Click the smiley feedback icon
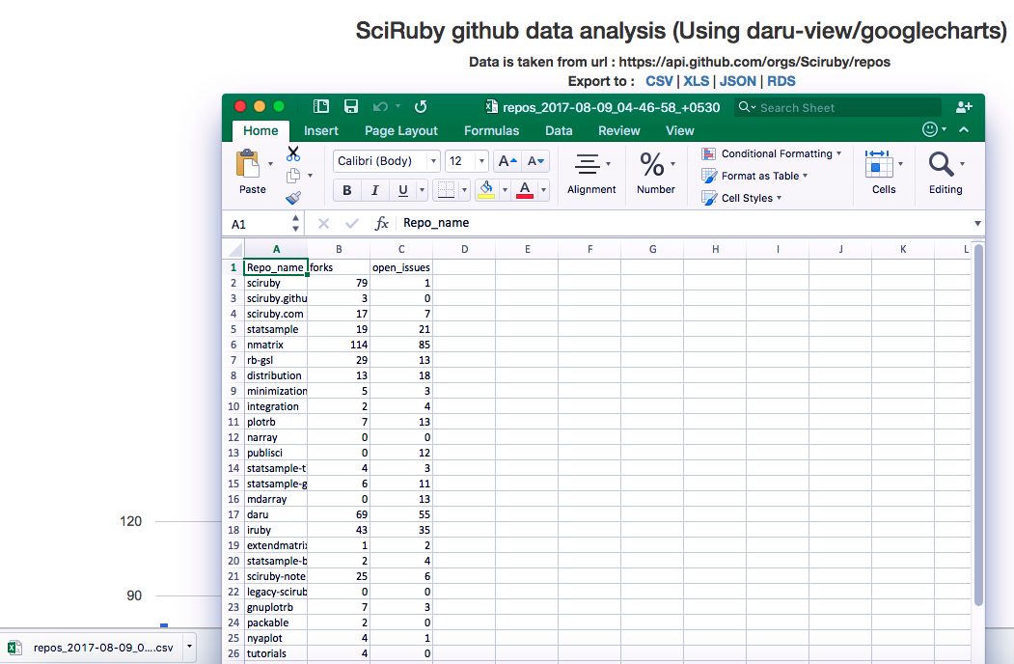Viewport: 1014px width, 664px height. [930, 128]
